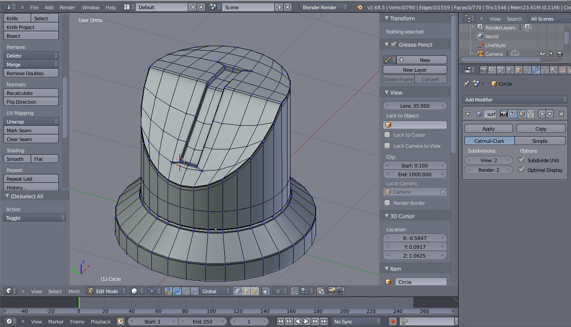Remove the subsurf modifier with X icon

click(561, 114)
